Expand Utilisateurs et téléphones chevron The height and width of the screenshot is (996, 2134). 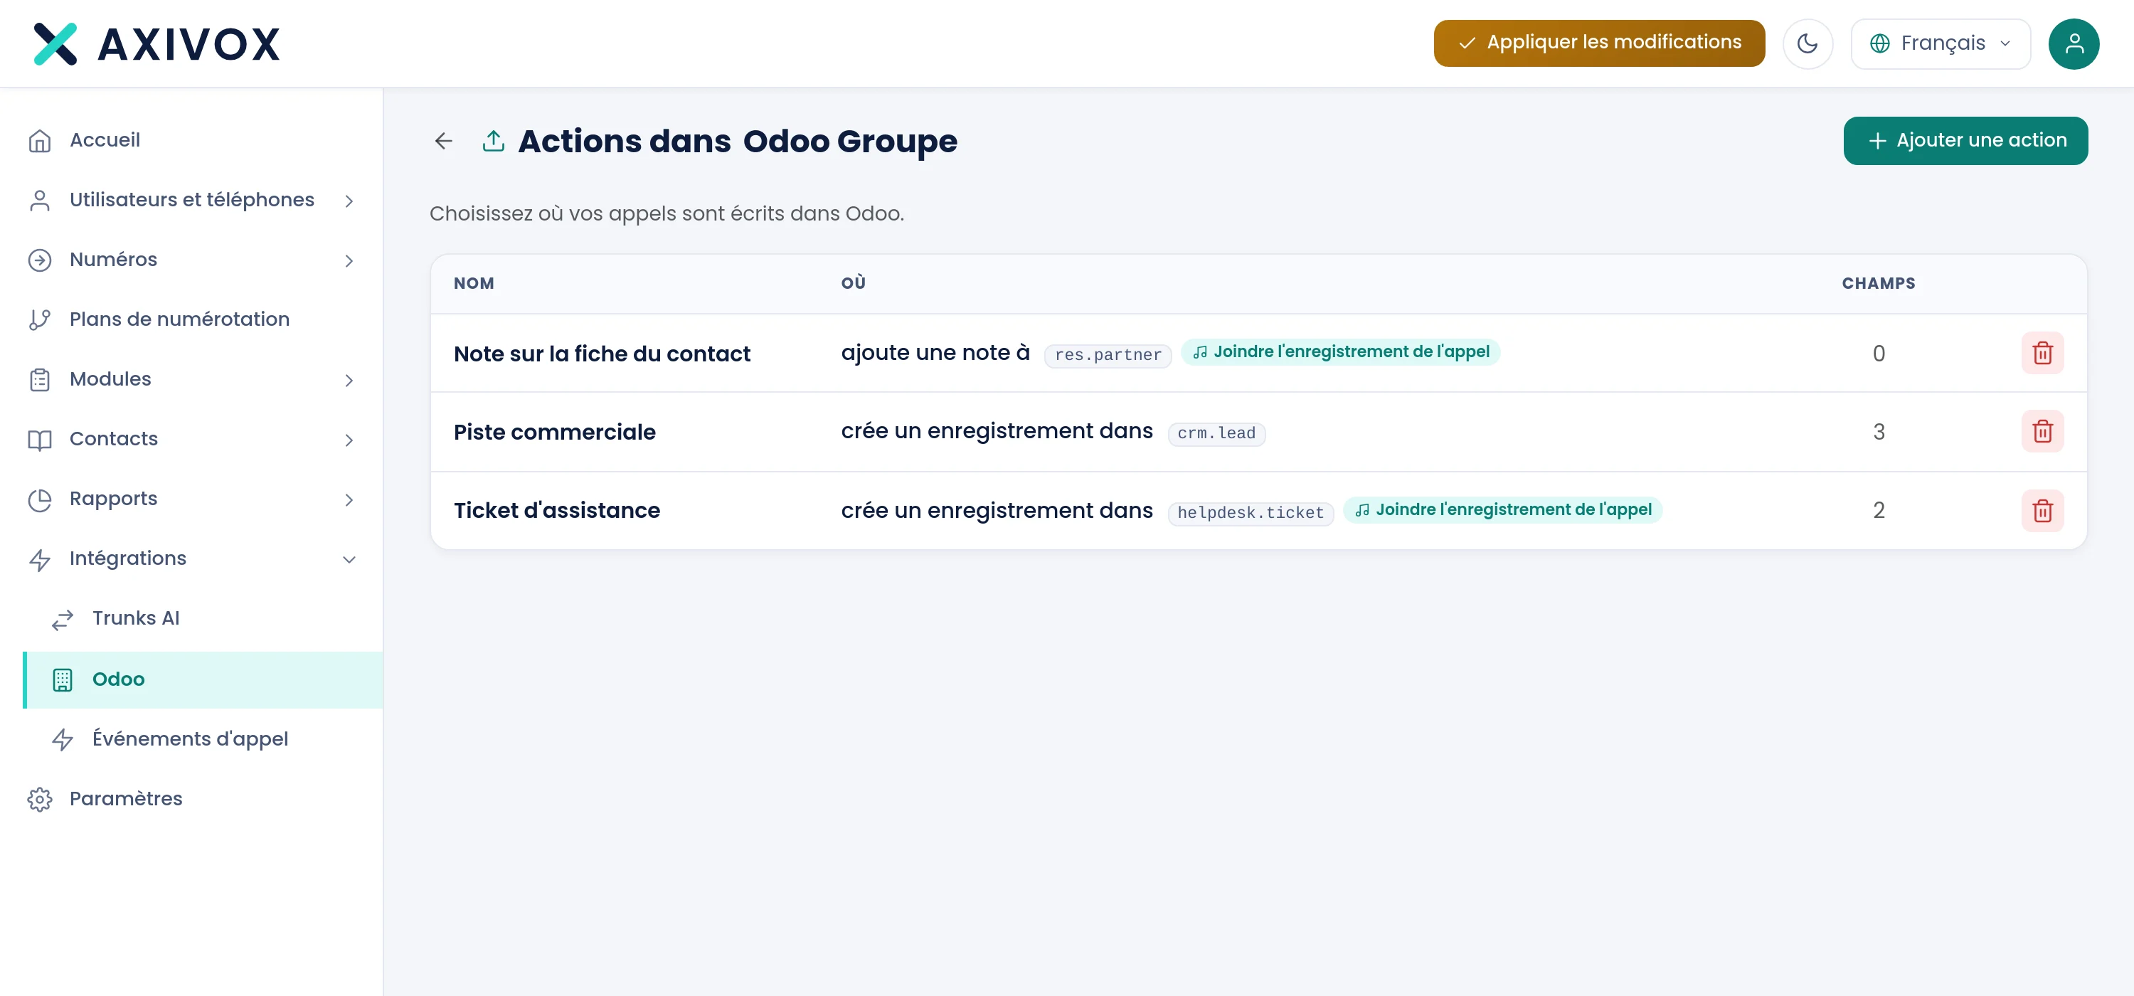(x=349, y=201)
